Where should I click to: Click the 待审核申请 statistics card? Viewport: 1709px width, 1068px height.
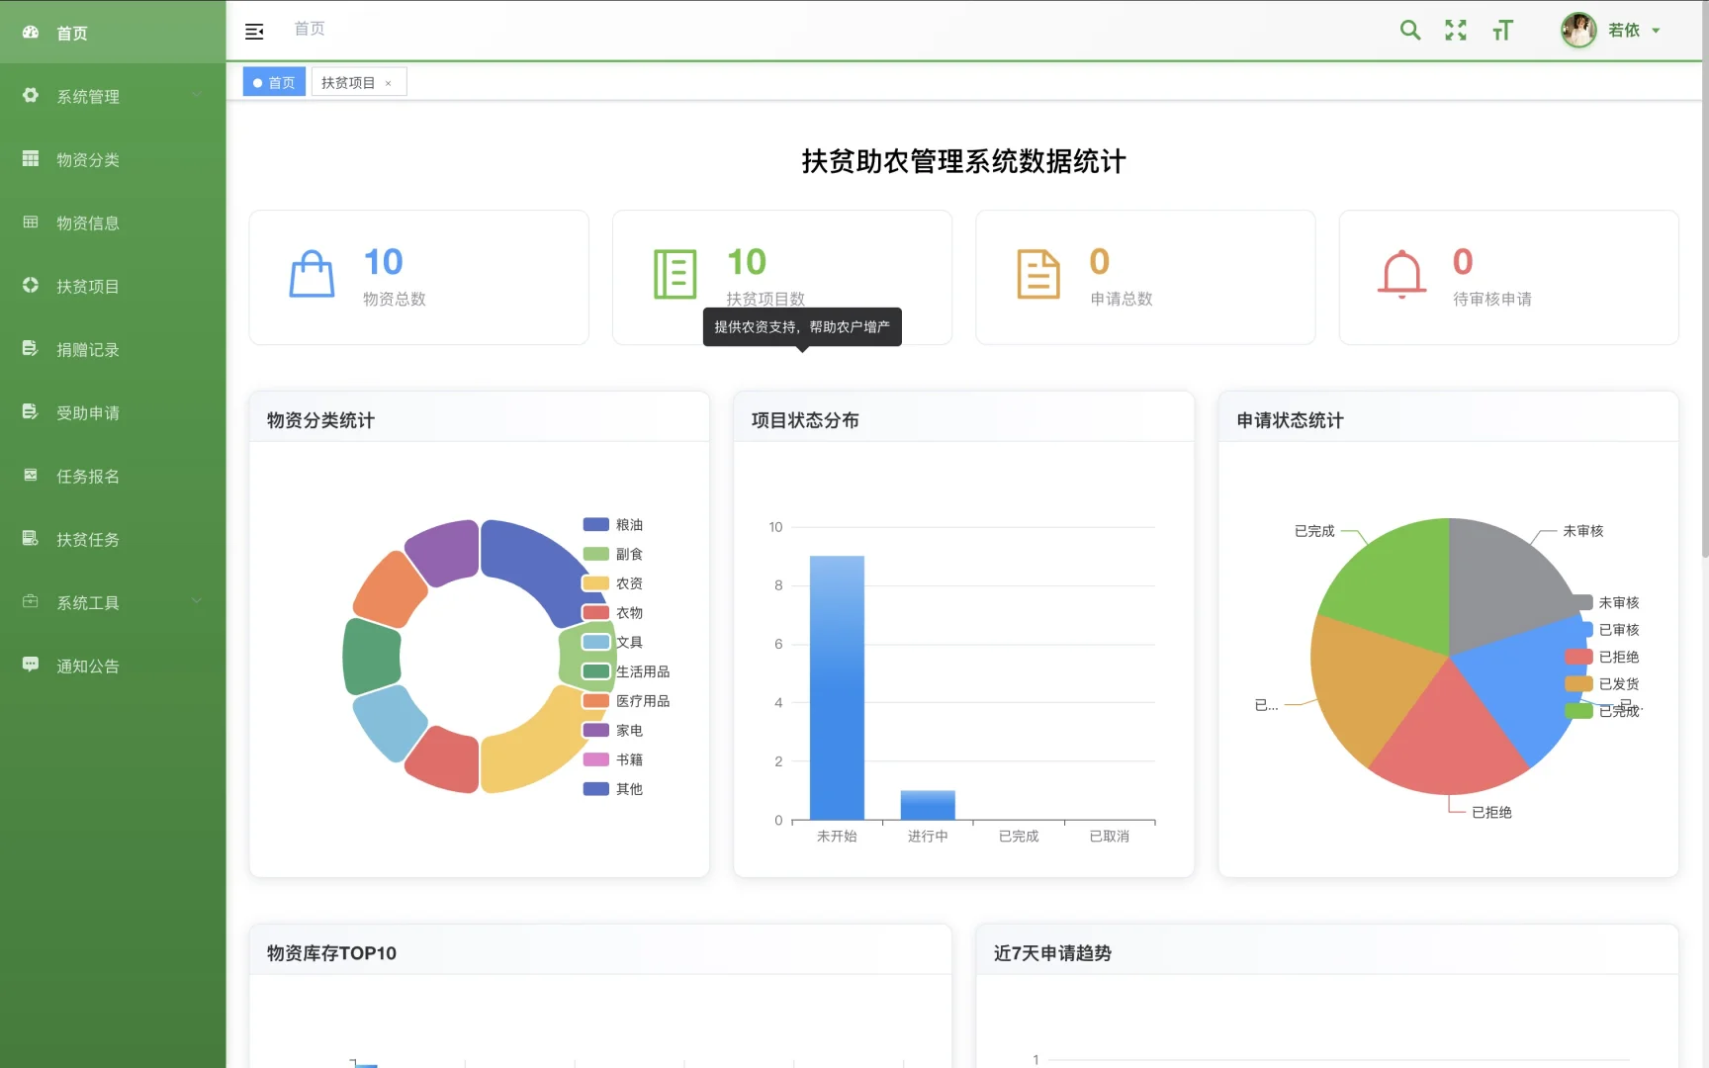coord(1508,277)
